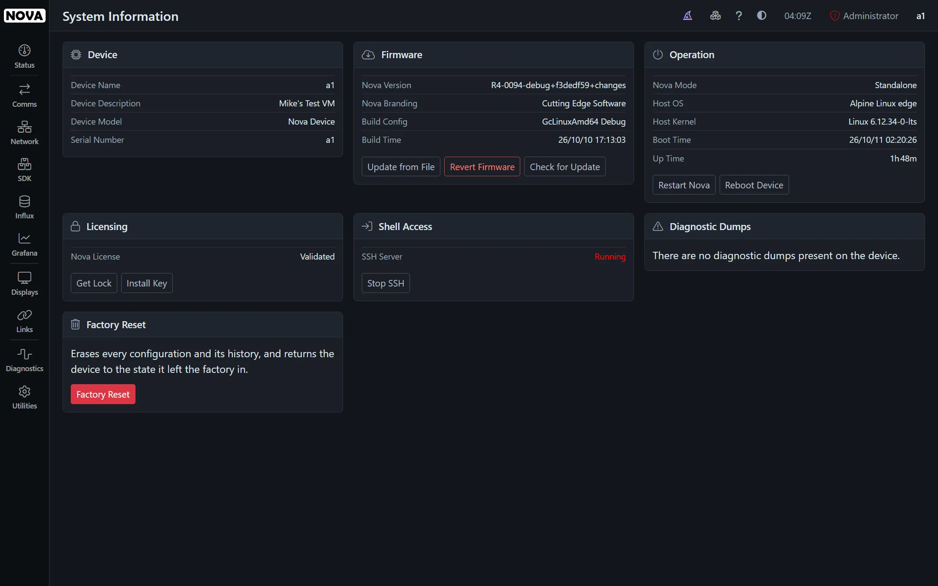Open the Displays sidebar item
This screenshot has width=938, height=586.
click(24, 284)
